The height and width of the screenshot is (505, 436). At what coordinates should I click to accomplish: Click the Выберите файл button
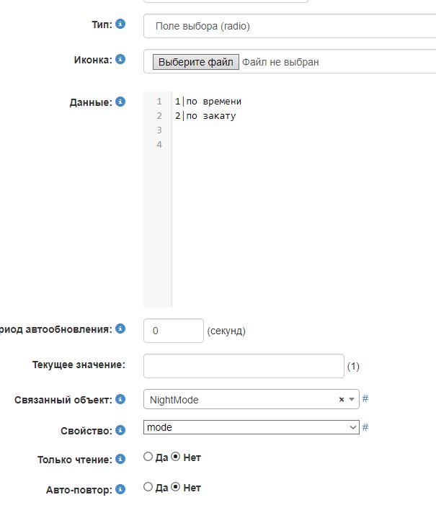click(x=195, y=62)
